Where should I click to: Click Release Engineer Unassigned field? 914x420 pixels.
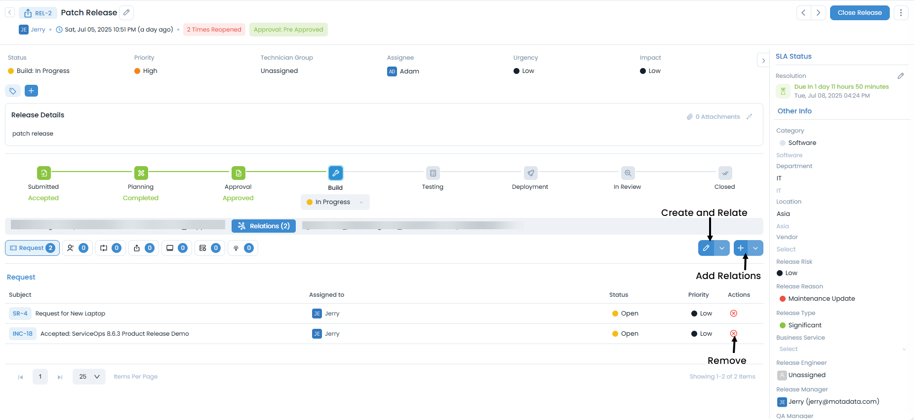click(x=802, y=375)
